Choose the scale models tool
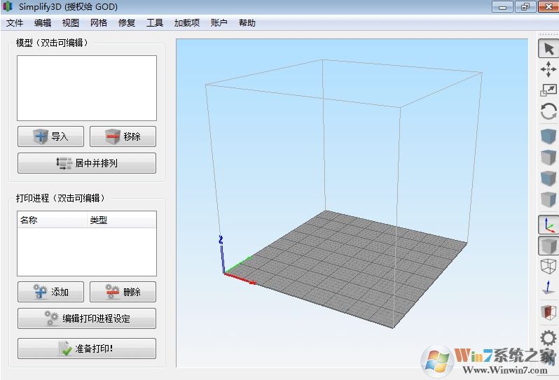This screenshot has height=380, width=559. coord(548,90)
